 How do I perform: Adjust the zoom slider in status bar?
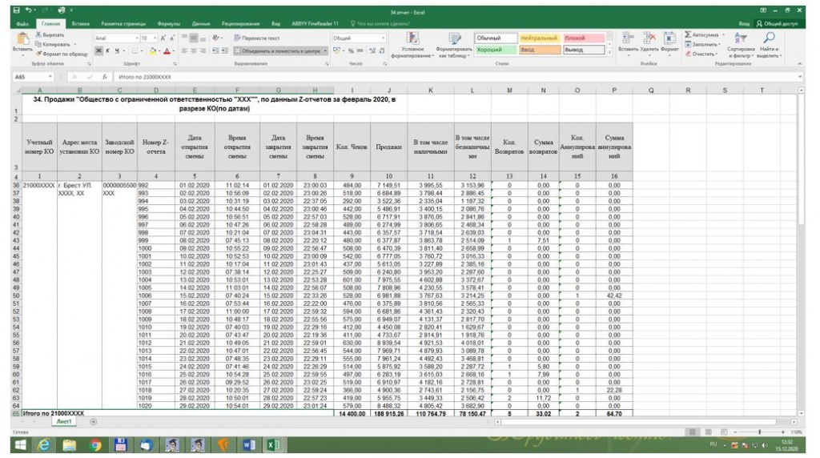click(x=759, y=432)
